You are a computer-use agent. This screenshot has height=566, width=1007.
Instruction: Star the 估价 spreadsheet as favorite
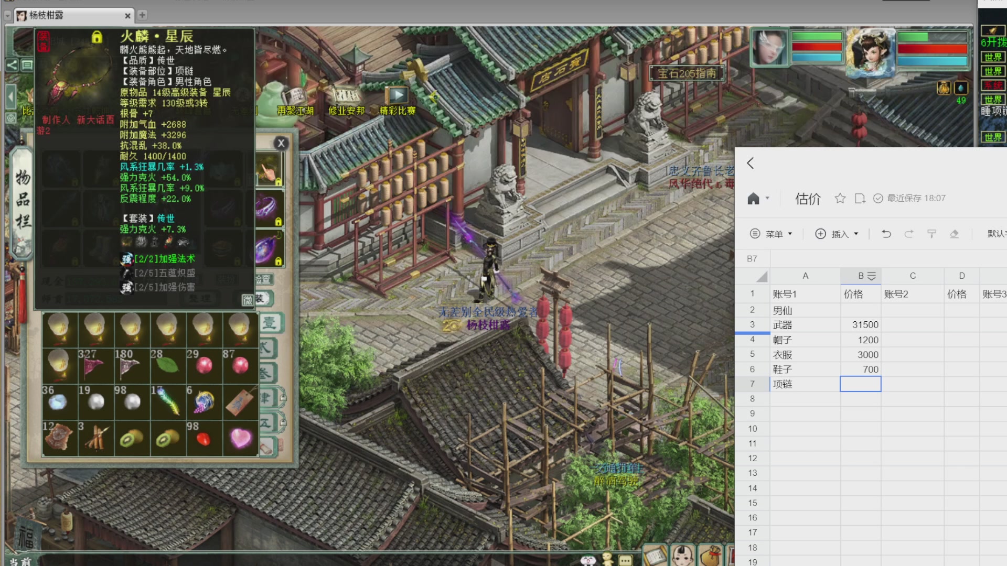(840, 198)
